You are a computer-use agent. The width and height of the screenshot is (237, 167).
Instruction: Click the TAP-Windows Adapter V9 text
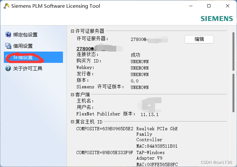click(150, 155)
